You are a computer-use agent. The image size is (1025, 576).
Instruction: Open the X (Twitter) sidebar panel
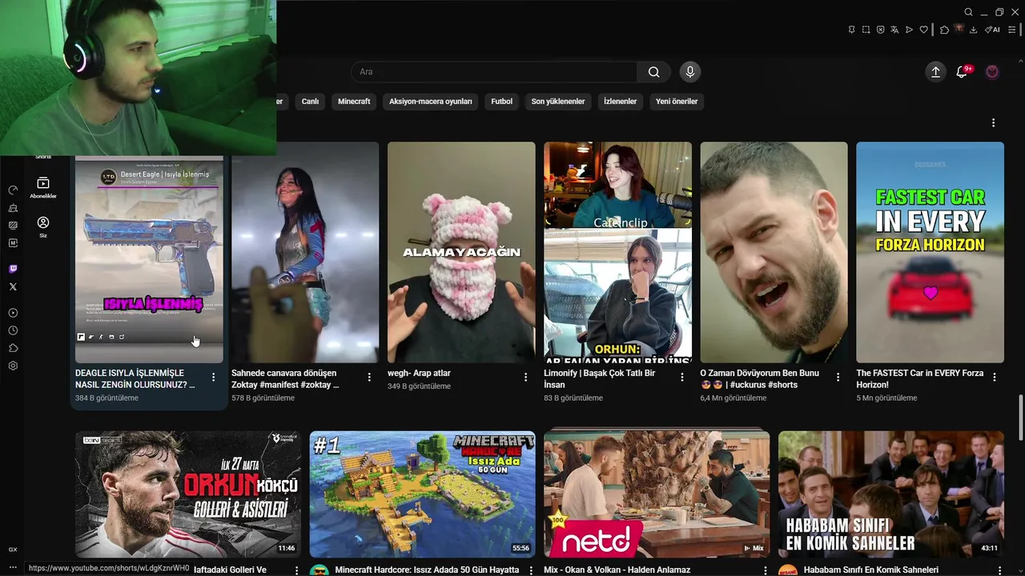coord(13,286)
